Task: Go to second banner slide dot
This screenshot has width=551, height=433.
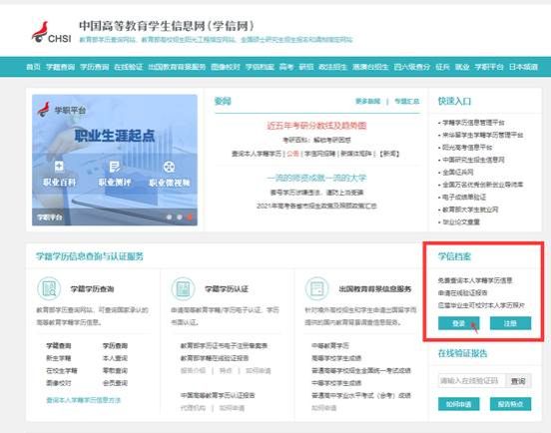Action: point(180,217)
